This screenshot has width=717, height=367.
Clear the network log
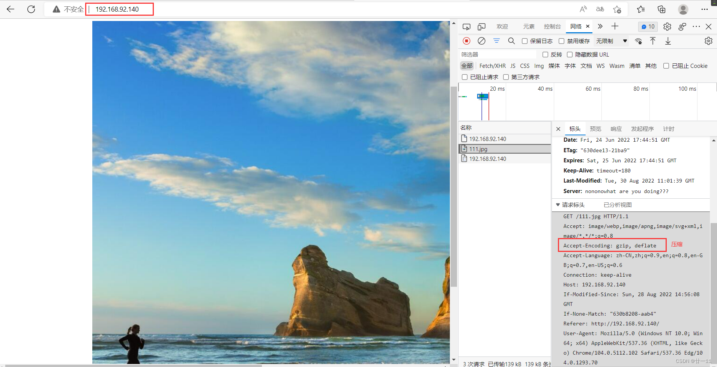coord(481,41)
